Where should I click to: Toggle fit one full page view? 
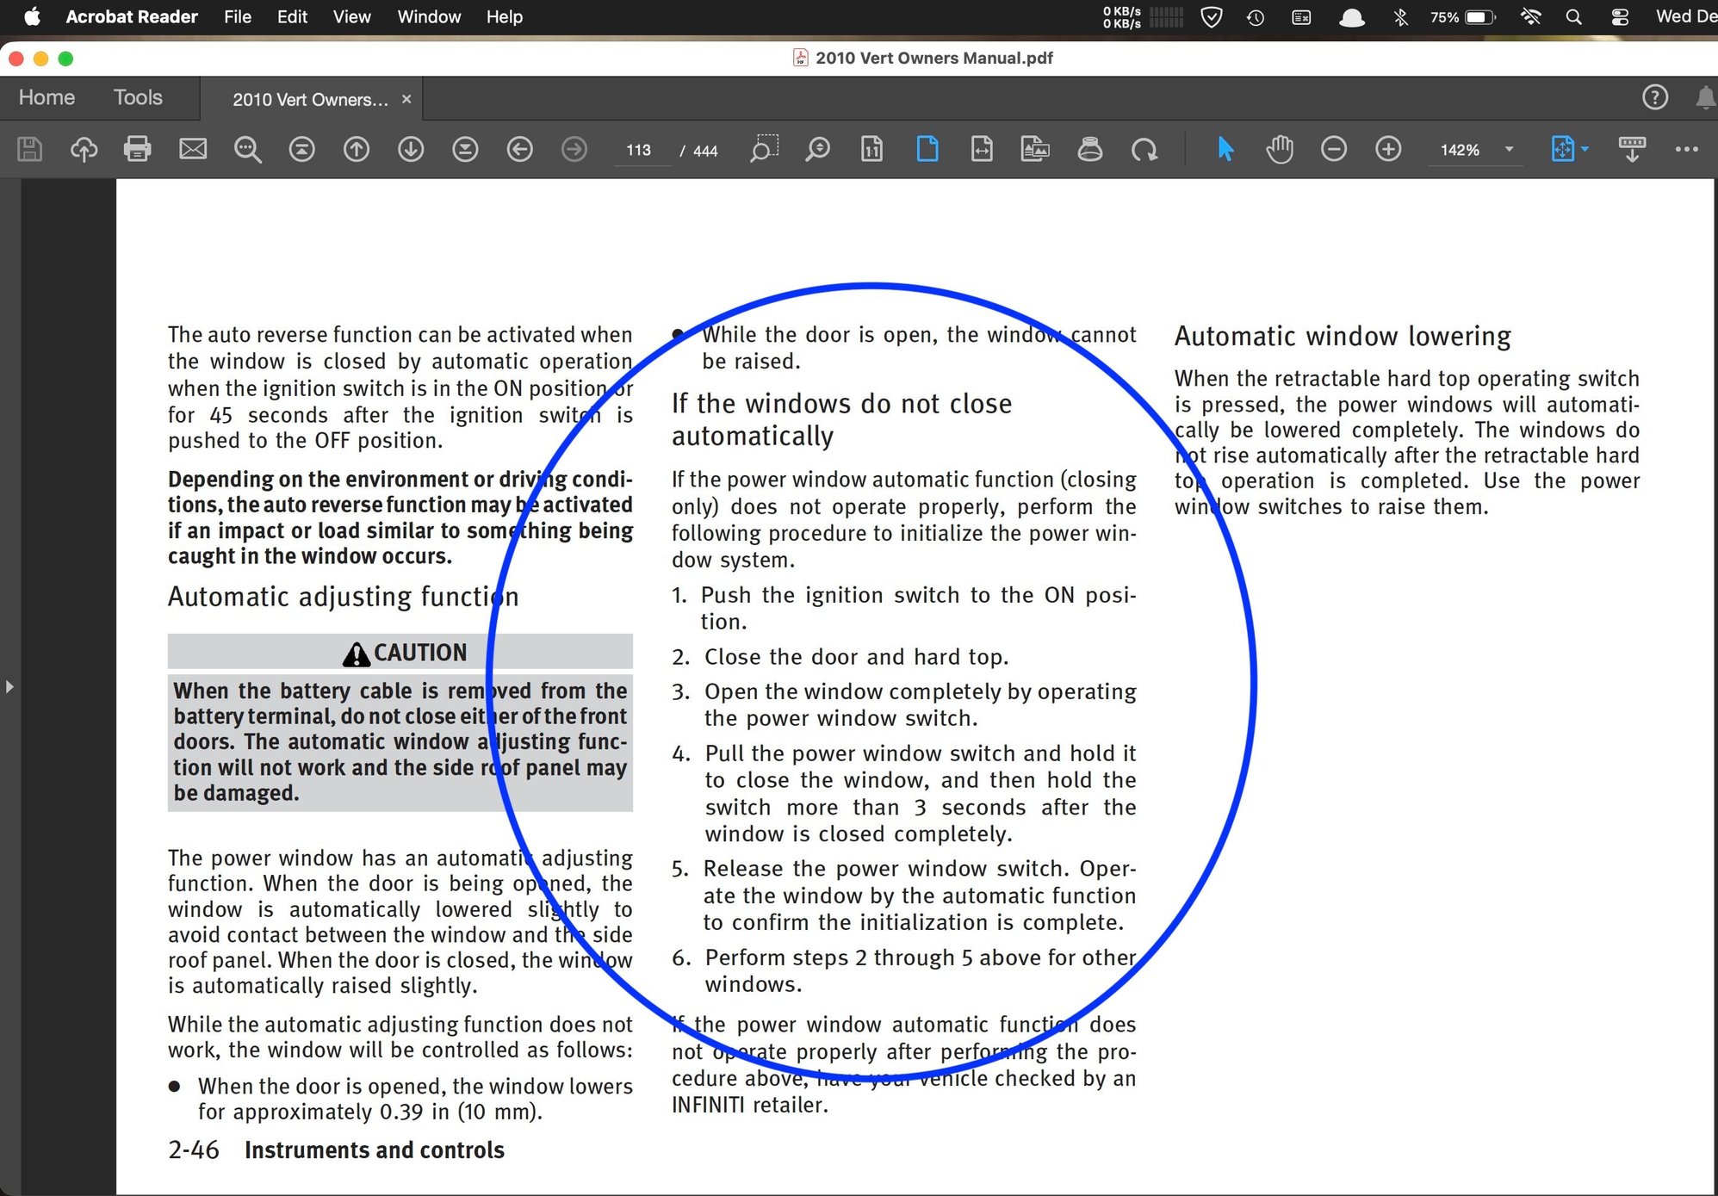[x=927, y=149]
